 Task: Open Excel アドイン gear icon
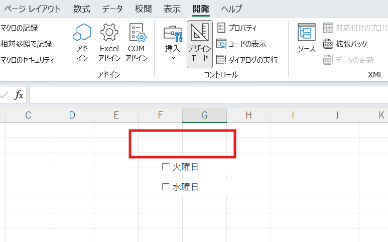coord(109,34)
